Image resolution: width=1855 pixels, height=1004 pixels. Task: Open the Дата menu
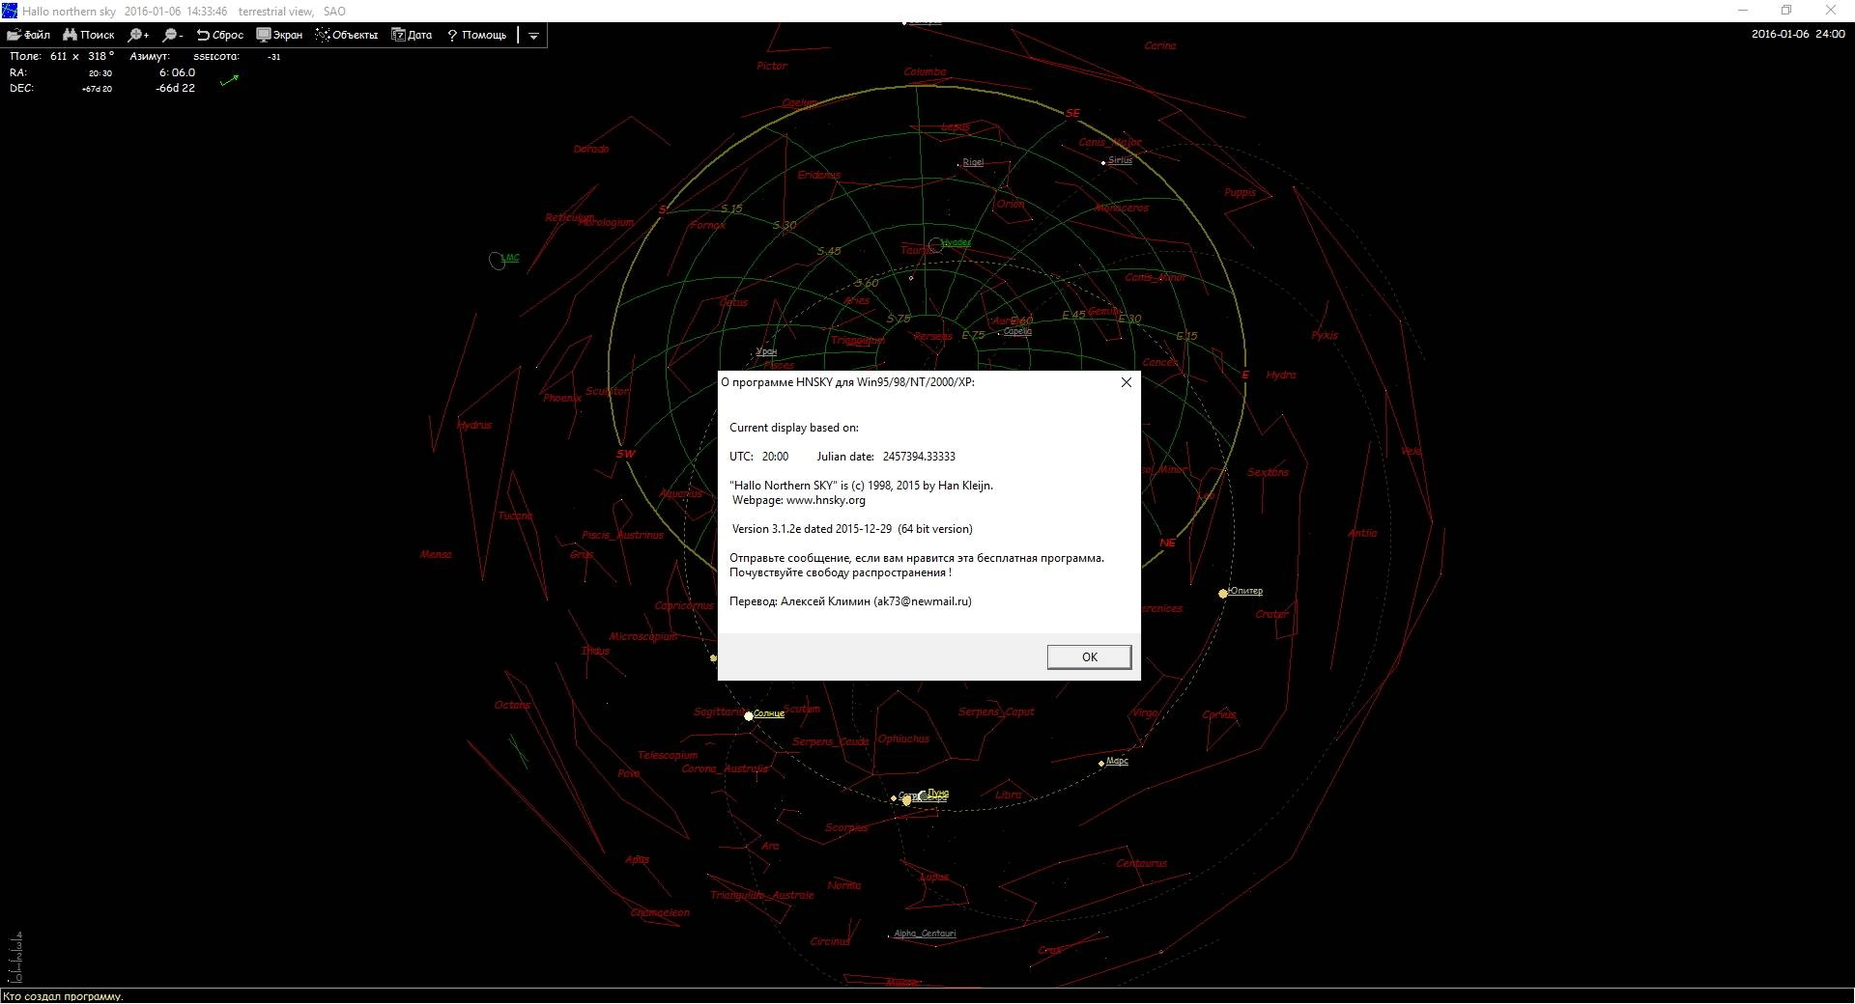[x=412, y=35]
